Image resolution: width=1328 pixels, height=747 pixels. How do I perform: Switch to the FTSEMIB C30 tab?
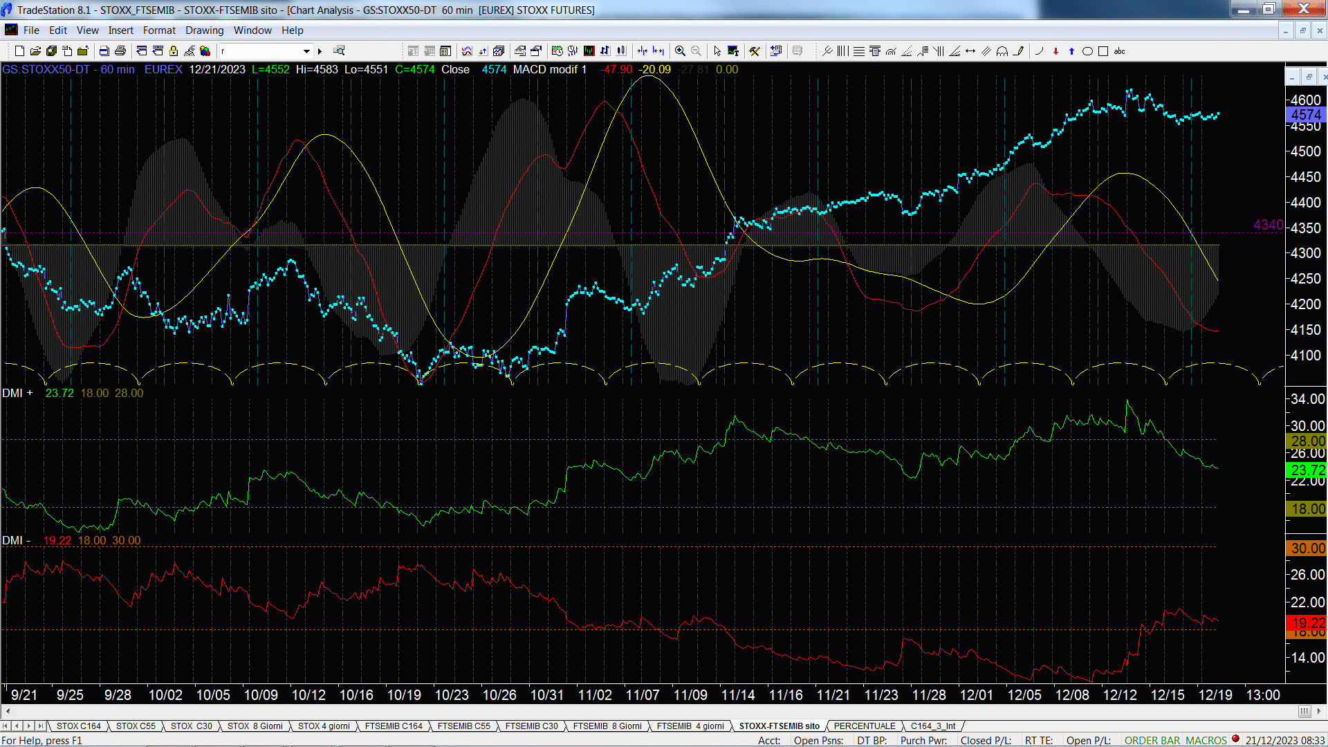click(x=531, y=726)
